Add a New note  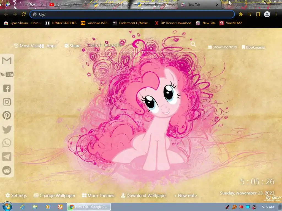[x=185, y=195]
